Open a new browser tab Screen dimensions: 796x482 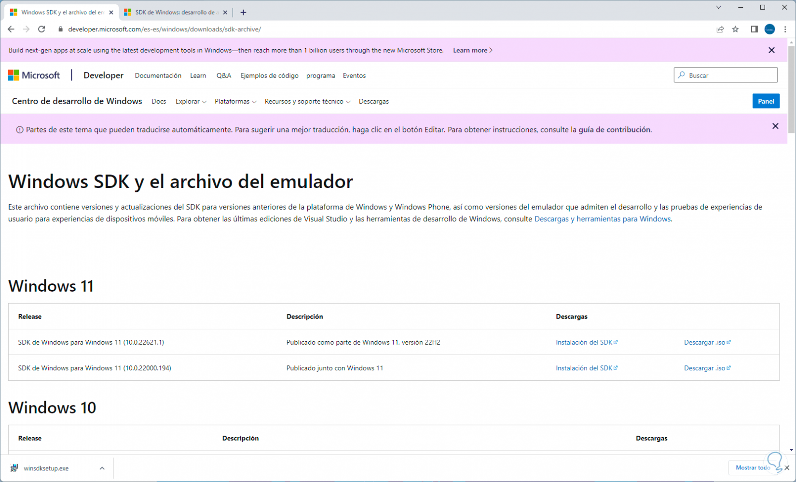pos(243,13)
